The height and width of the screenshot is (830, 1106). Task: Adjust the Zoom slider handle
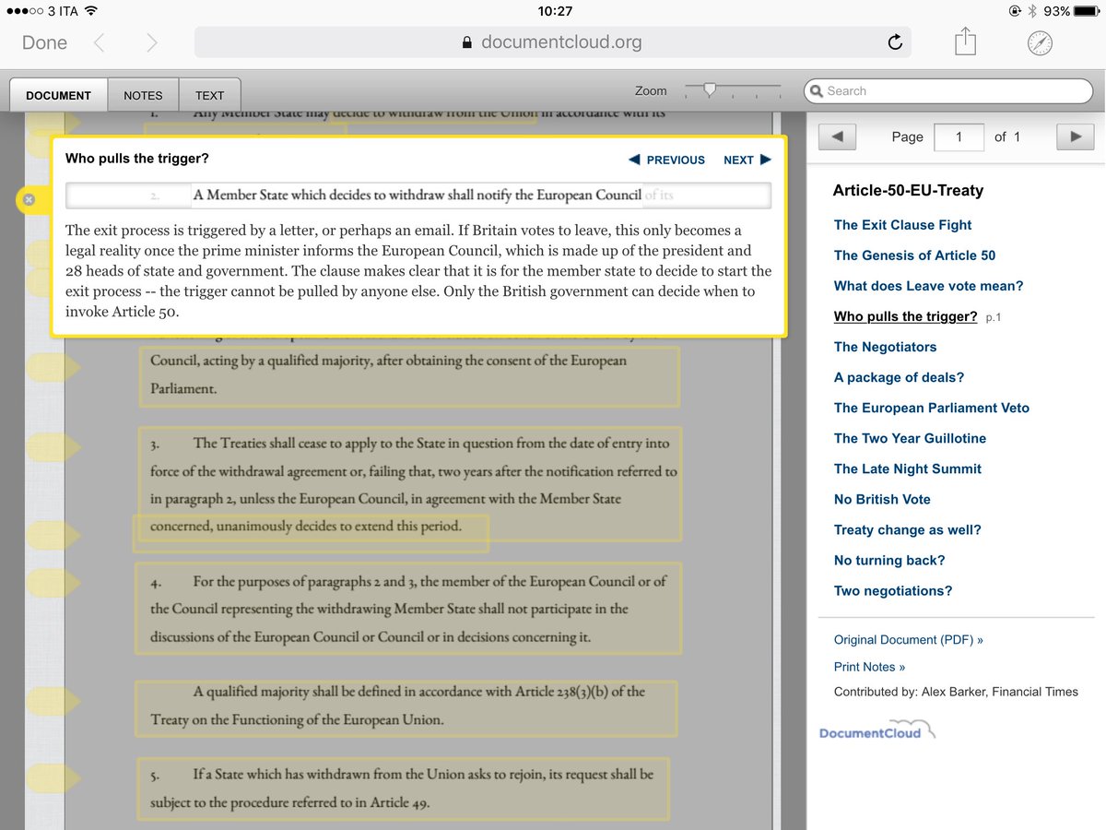[710, 89]
